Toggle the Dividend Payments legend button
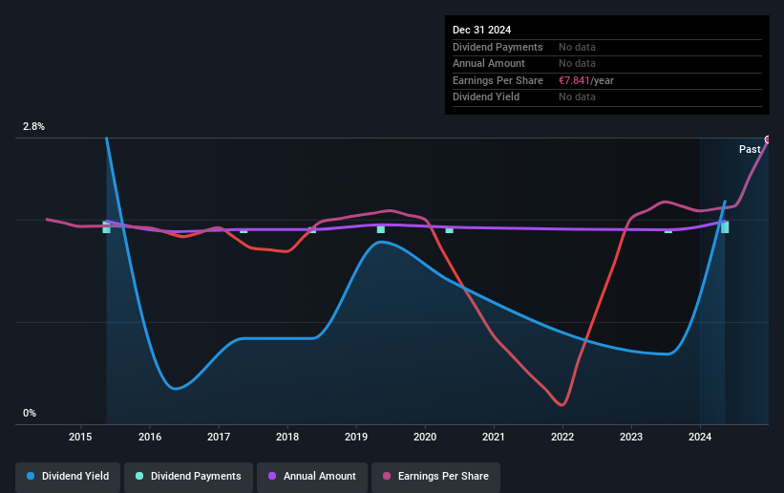Screen dimensions: 784x493 click(x=189, y=476)
